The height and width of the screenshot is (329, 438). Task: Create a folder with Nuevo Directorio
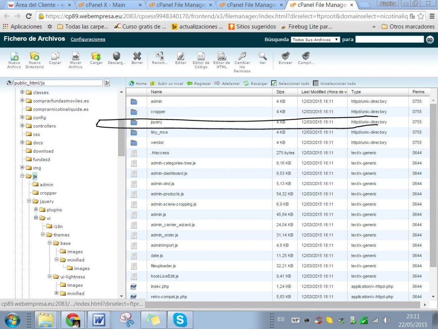tap(34, 60)
